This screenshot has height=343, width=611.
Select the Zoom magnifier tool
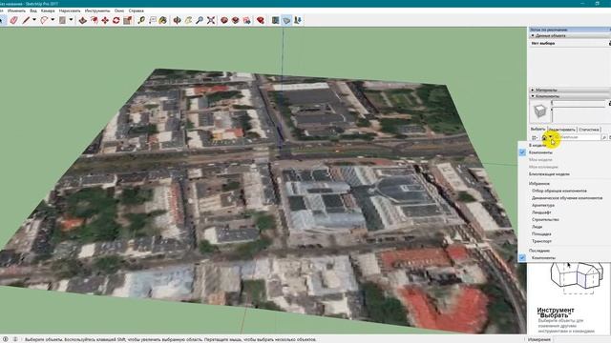pyautogui.click(x=200, y=20)
